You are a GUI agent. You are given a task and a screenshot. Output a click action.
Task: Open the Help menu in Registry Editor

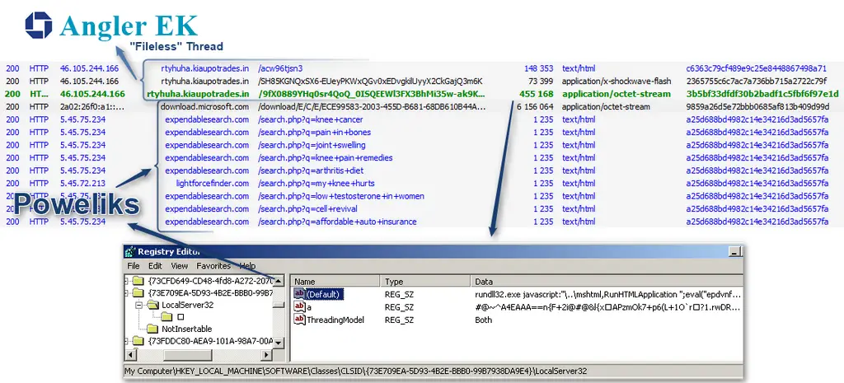[x=247, y=266]
